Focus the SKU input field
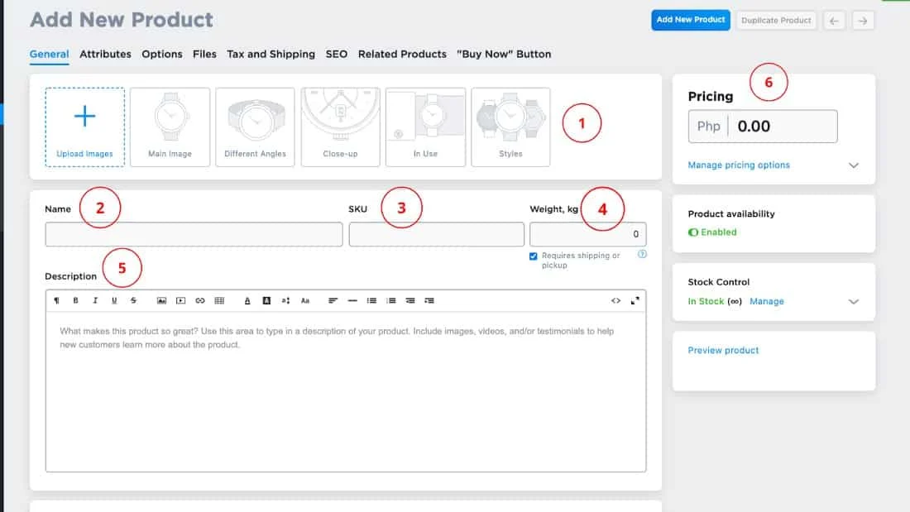This screenshot has height=512, width=910. tap(437, 234)
